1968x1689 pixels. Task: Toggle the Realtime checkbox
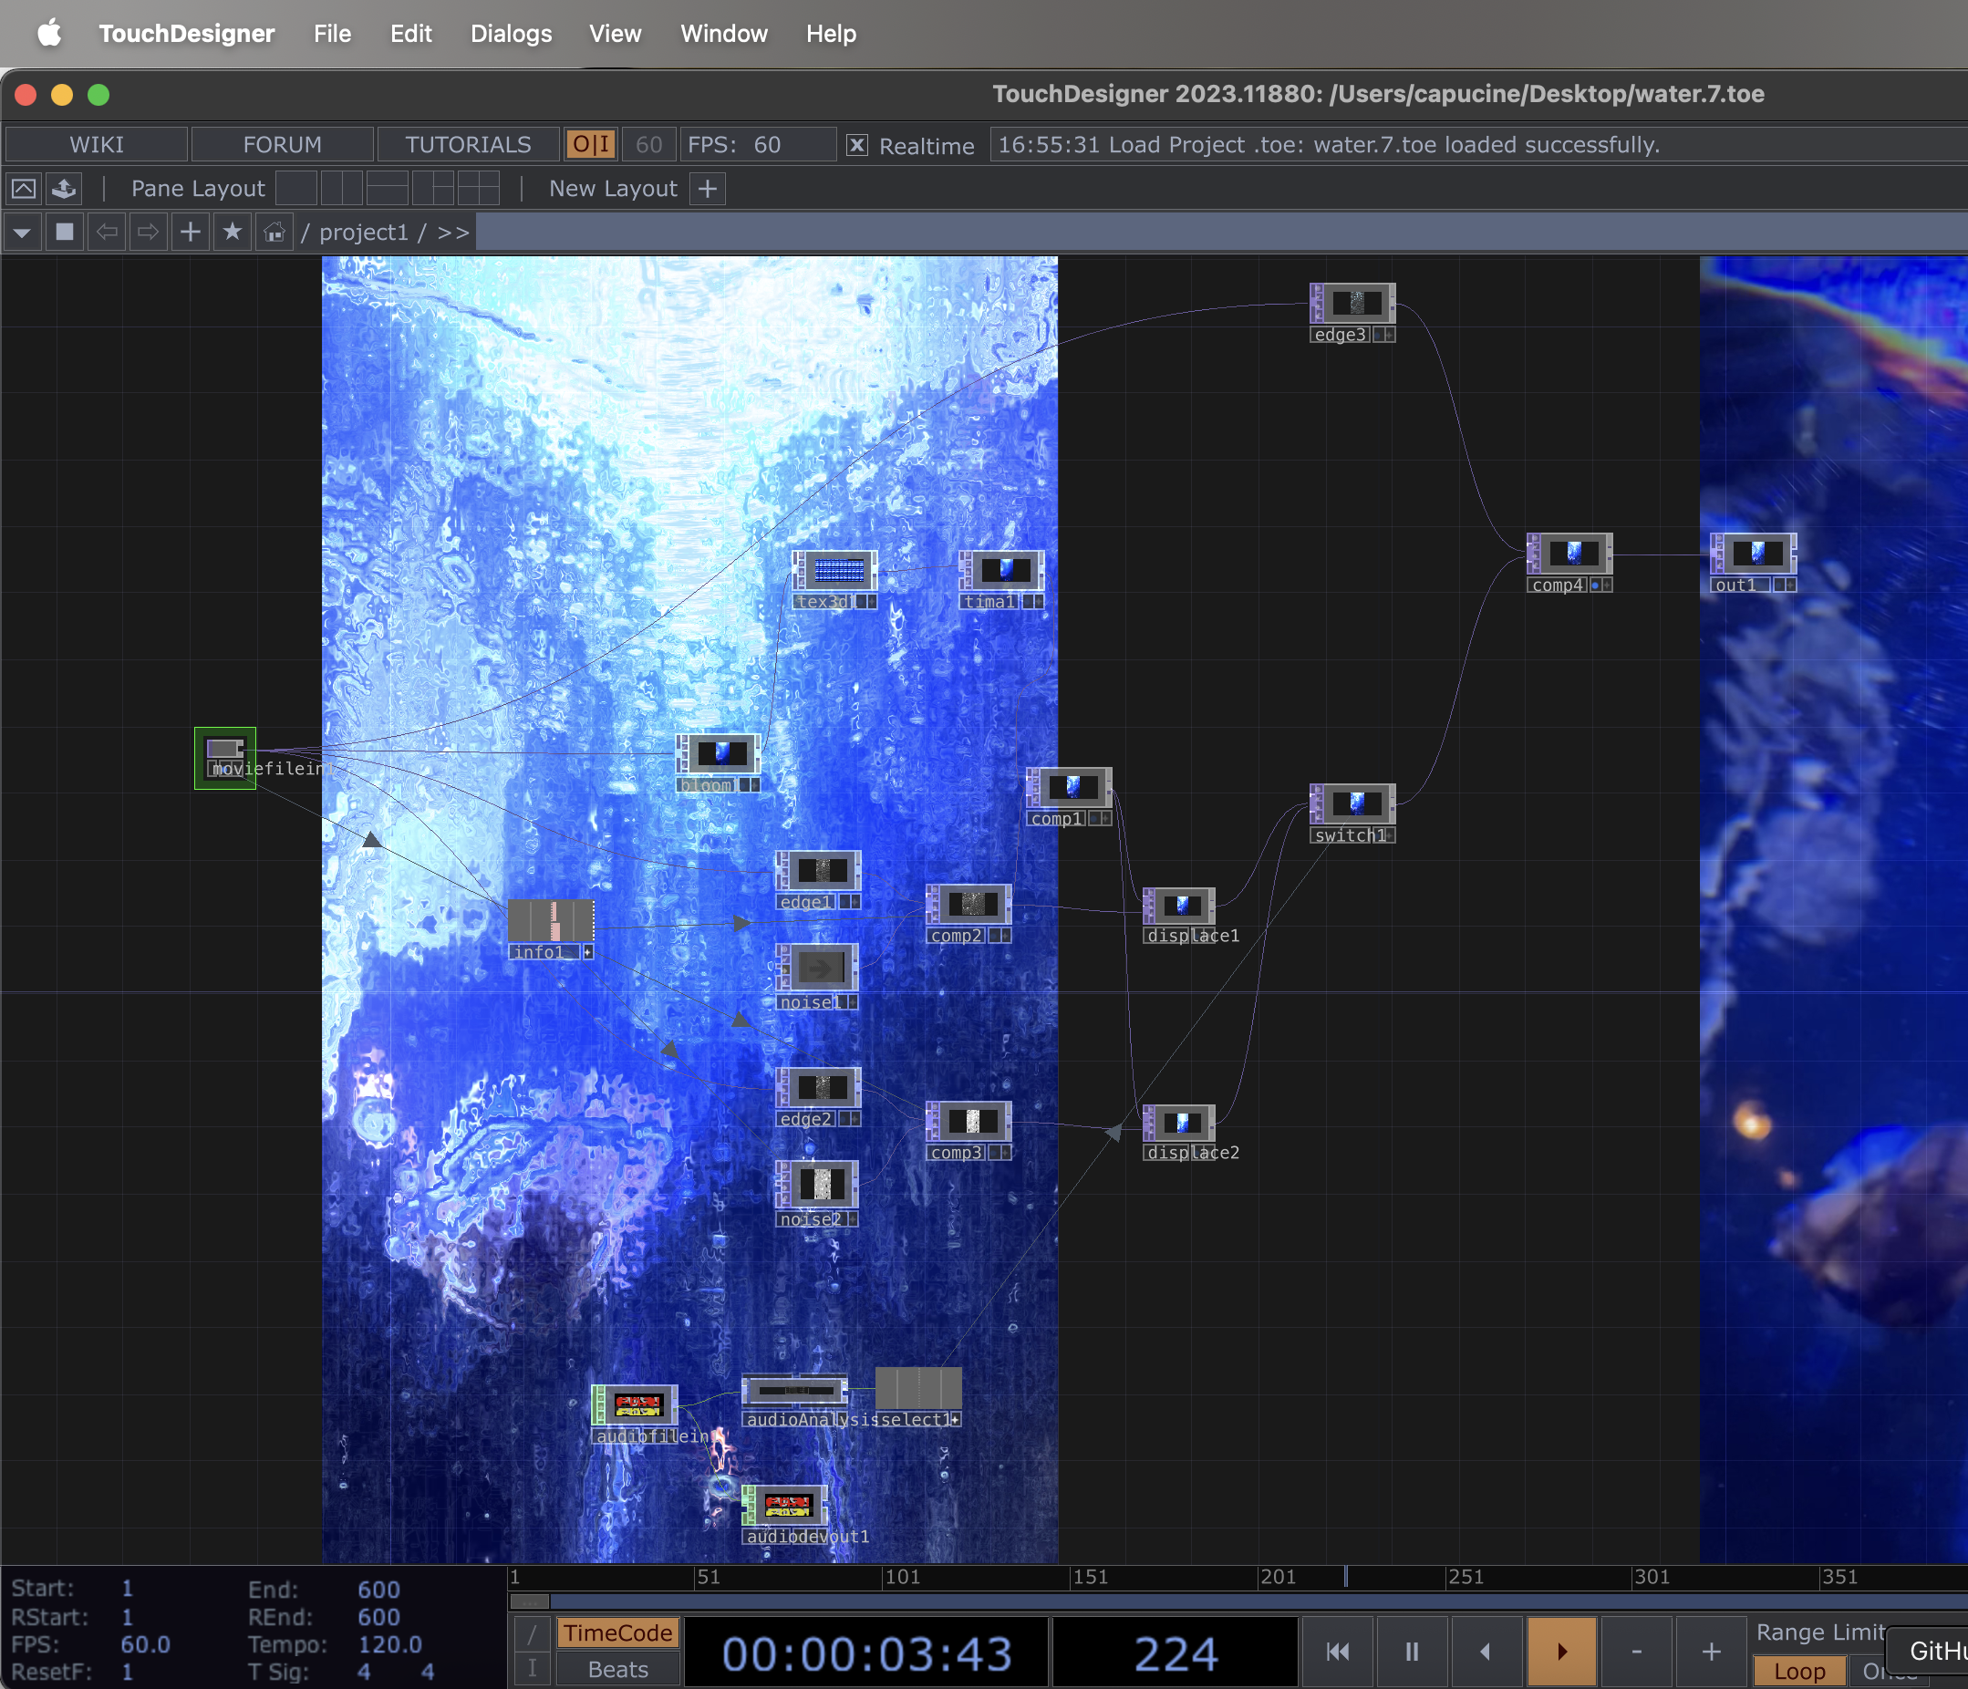click(x=857, y=145)
